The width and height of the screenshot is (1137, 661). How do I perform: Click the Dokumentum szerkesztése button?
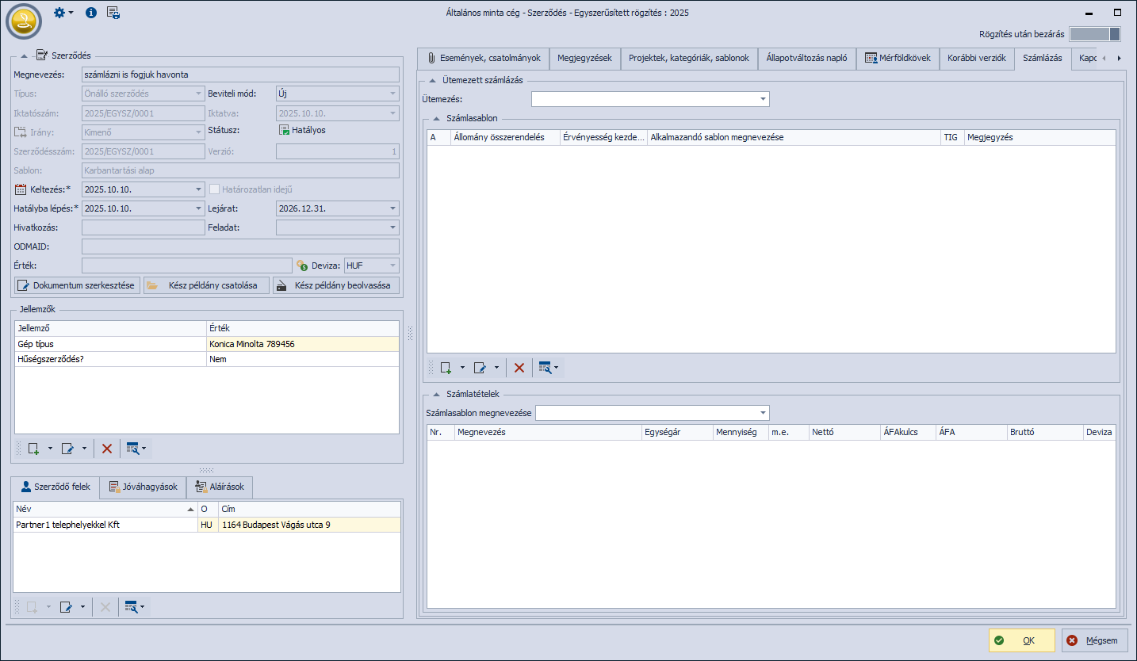point(77,285)
